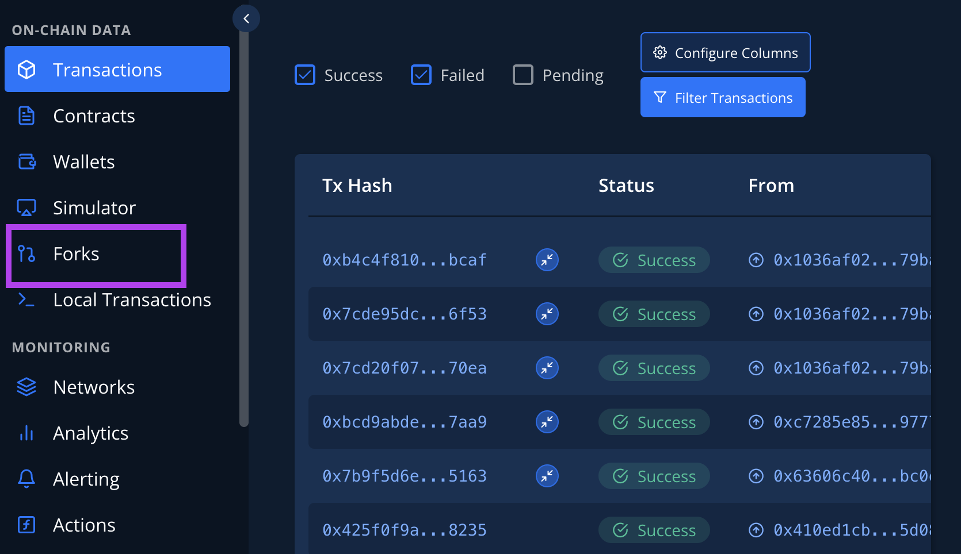Click the Actions function icon
The height and width of the screenshot is (554, 961).
click(x=26, y=525)
